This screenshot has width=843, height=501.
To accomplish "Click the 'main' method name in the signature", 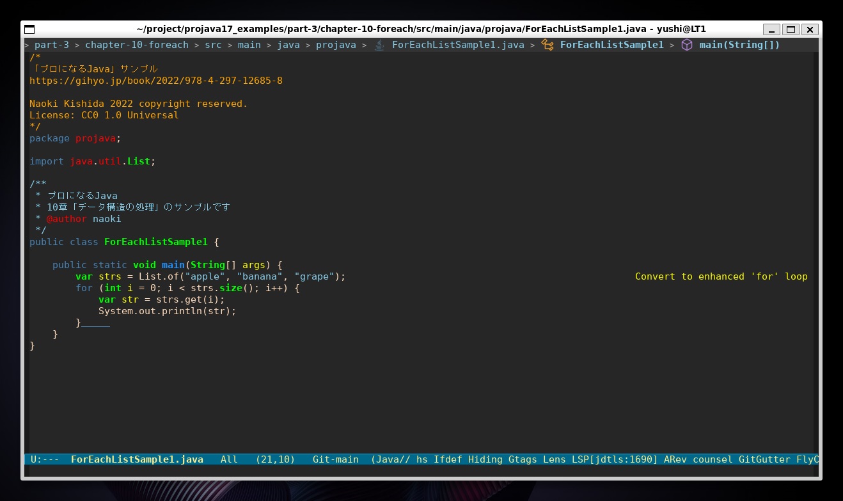I will tap(173, 265).
